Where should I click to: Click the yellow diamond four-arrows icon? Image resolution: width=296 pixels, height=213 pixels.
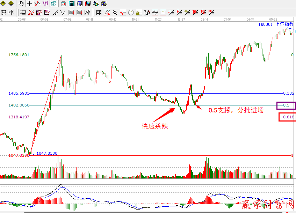click(11, 3)
